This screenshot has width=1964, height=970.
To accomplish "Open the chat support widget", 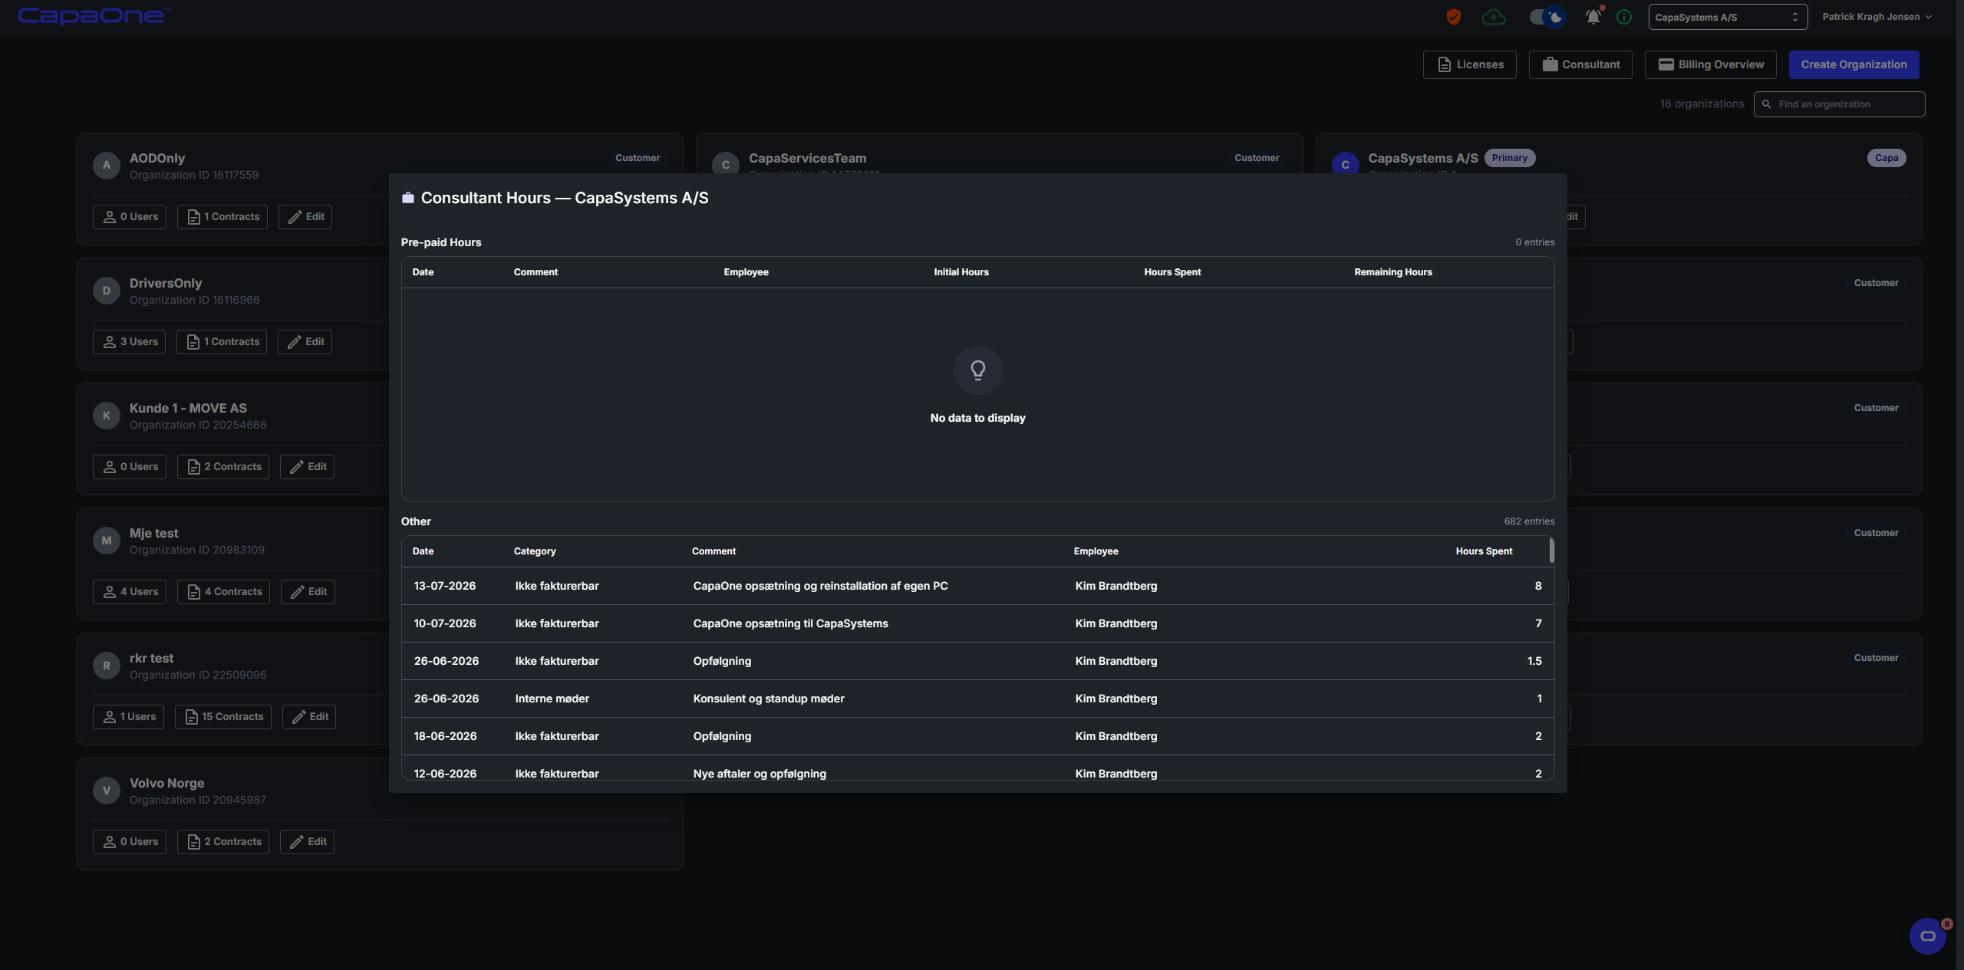I will pos(1928,935).
